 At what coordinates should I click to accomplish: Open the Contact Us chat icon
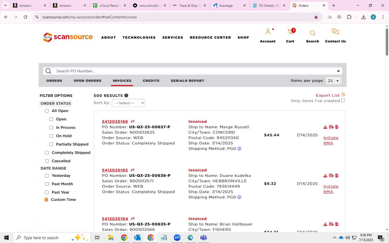[x=335, y=32]
